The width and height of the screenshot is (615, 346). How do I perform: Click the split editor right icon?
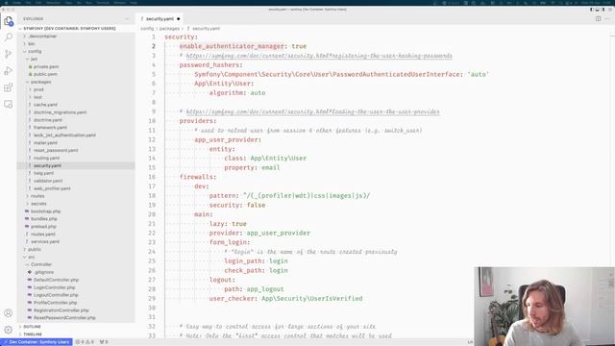click(x=598, y=19)
